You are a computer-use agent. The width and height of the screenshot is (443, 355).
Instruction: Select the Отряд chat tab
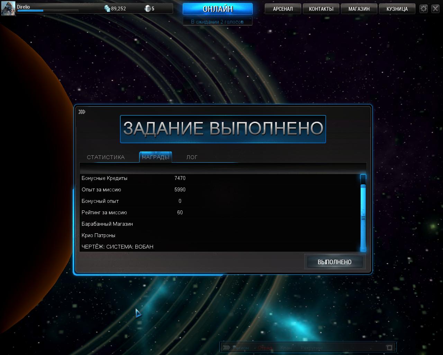tap(265, 348)
